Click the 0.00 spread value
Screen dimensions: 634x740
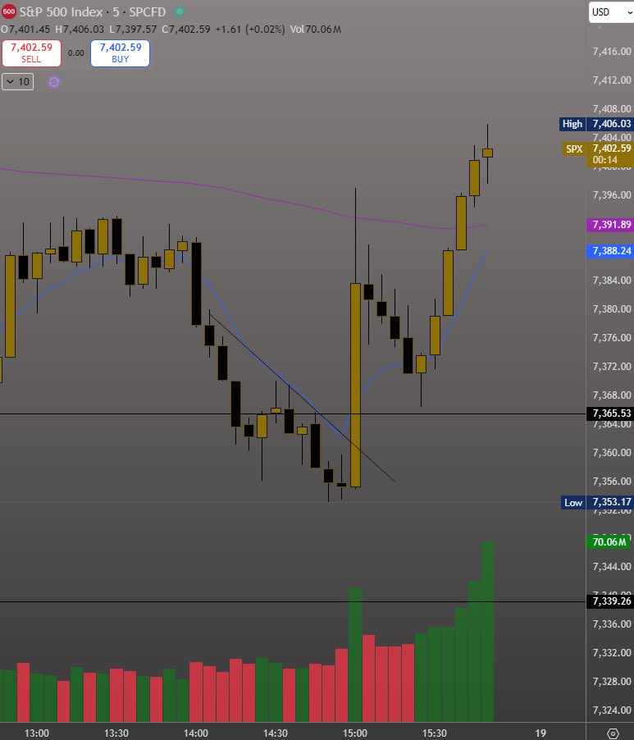tap(76, 53)
